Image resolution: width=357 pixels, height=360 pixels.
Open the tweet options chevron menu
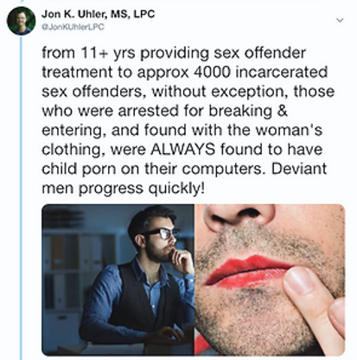point(341,20)
